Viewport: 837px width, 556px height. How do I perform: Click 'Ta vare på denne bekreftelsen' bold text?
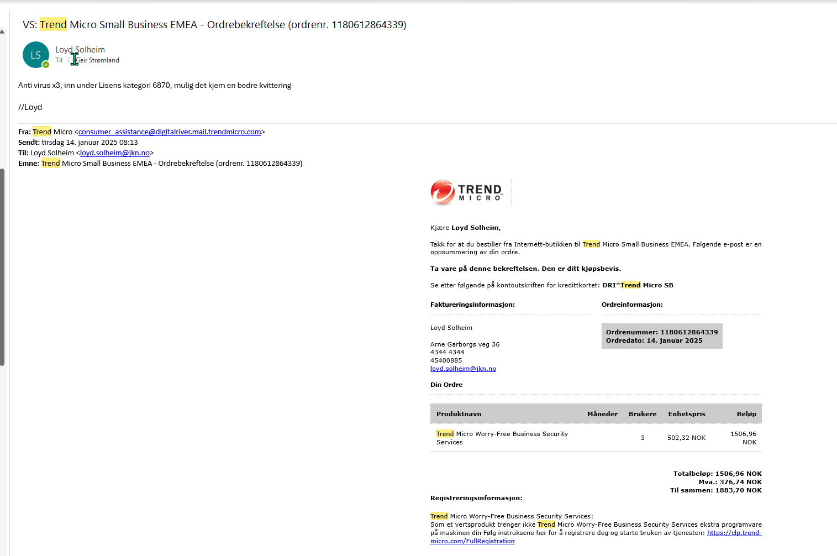484,269
